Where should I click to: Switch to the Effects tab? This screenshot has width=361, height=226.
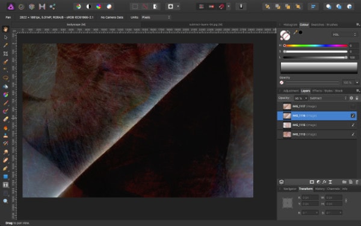(x=317, y=91)
